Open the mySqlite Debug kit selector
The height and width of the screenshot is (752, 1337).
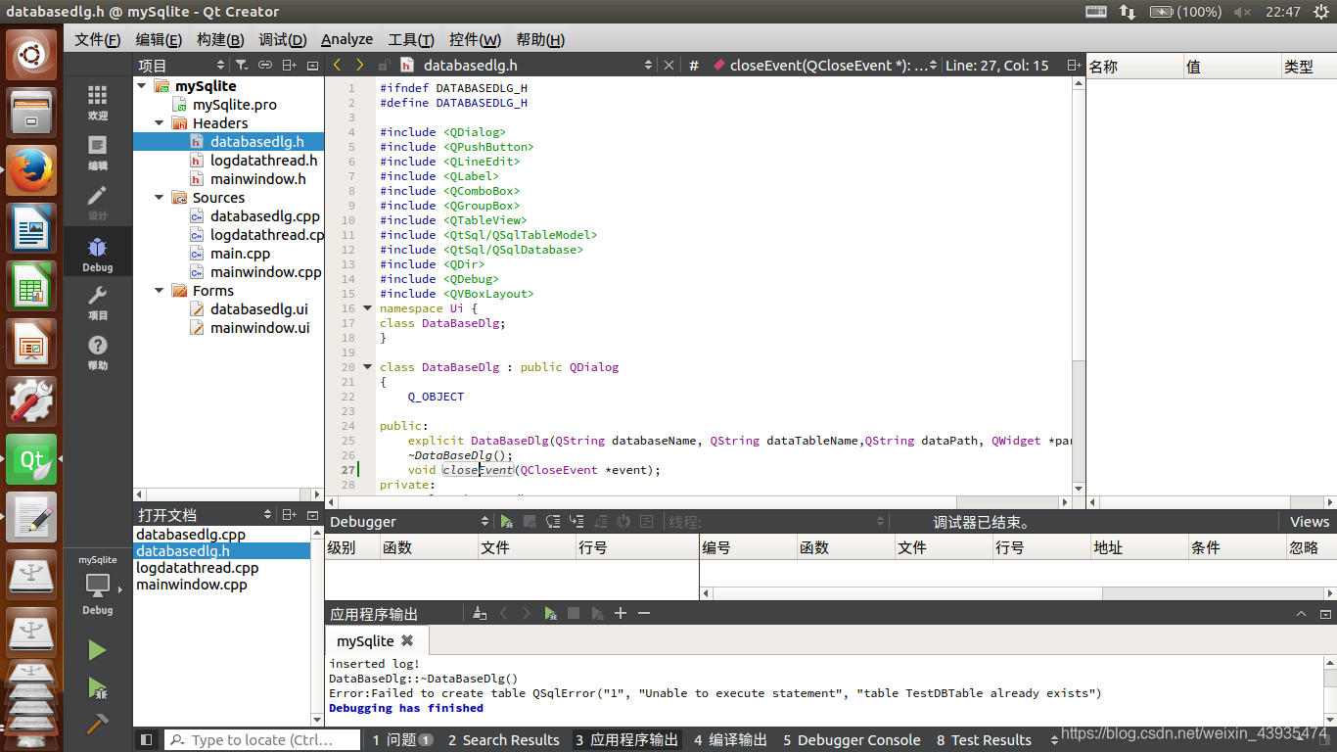coord(97,586)
